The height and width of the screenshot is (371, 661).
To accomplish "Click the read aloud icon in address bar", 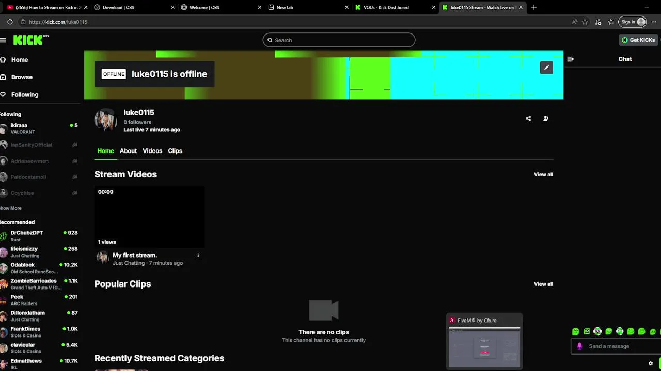I will click(x=575, y=22).
